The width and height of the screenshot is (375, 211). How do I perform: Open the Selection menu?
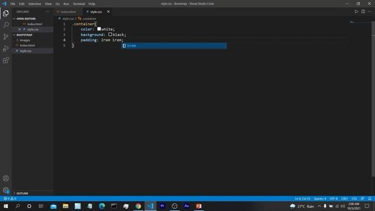(x=35, y=4)
